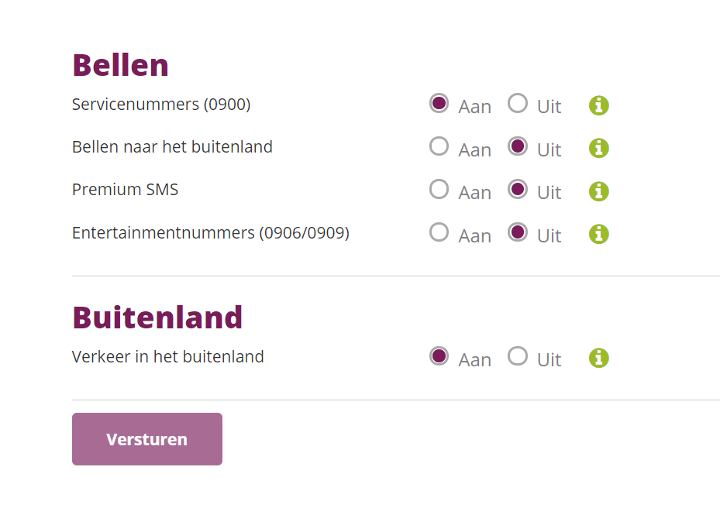Image resolution: width=720 pixels, height=515 pixels.
Task: Select Aan for Servicenummers (0900)
Action: (439, 104)
